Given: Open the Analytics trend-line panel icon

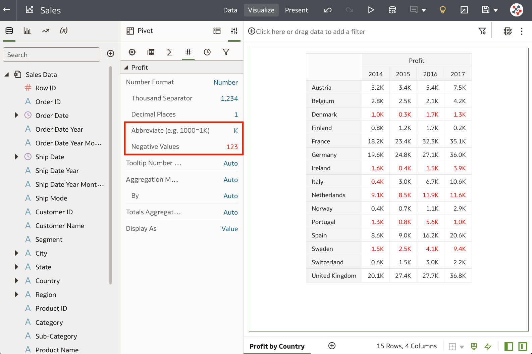Looking at the screenshot, I should (46, 31).
